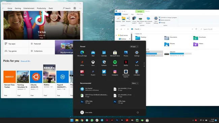The image size is (219, 123).
Task: Open Telegram from the taskbar
Action: click(x=102, y=120)
